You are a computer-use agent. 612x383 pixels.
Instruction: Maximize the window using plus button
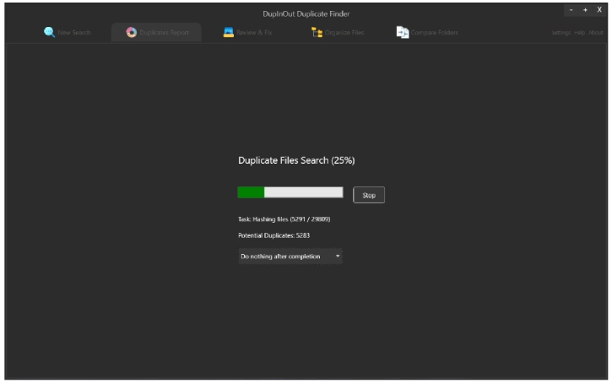[585, 10]
